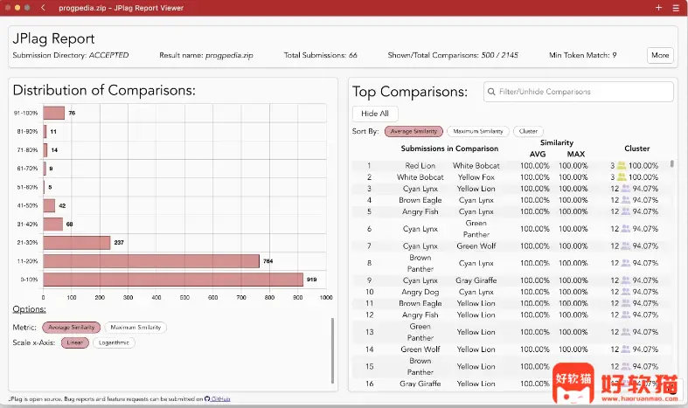
Task: Sort the comparisons by Cluster
Action: click(x=528, y=132)
